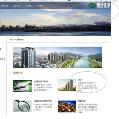Click the 地产 description paragraph text

(x=88, y=87)
